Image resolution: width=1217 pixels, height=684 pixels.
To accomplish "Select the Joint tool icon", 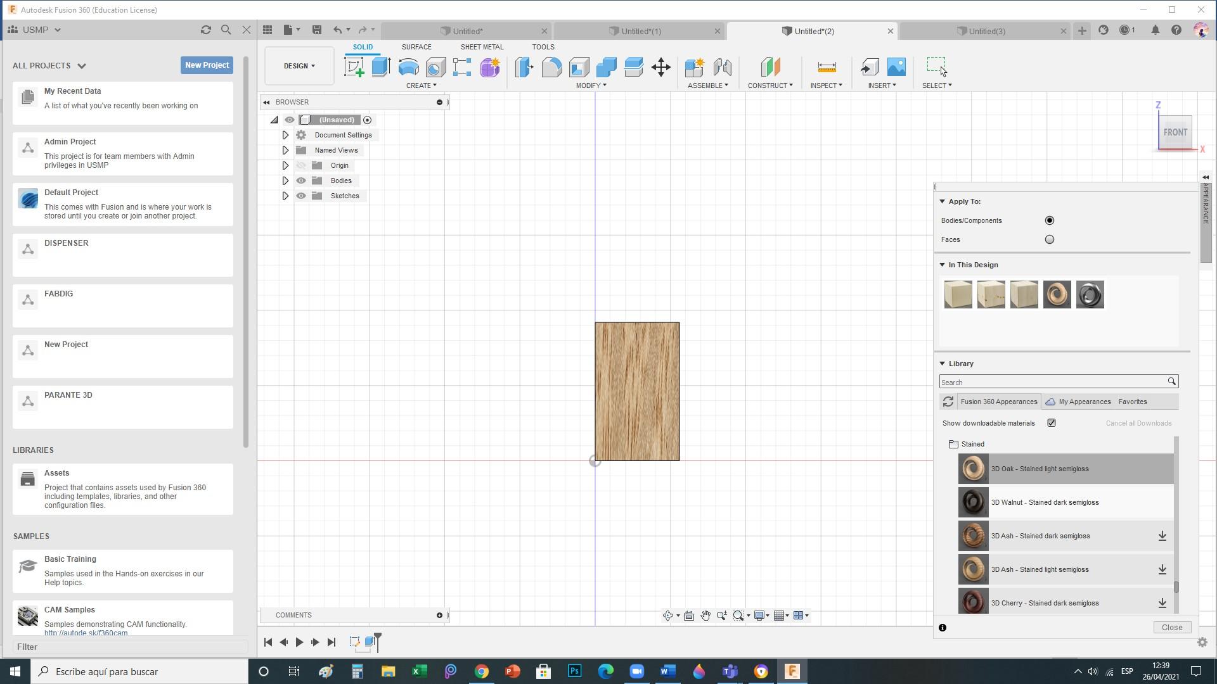I will click(x=722, y=66).
